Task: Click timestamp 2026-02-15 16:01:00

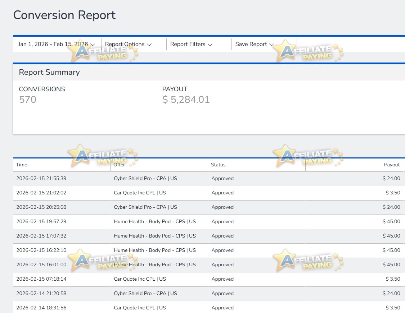Action: pyautogui.click(x=41, y=264)
